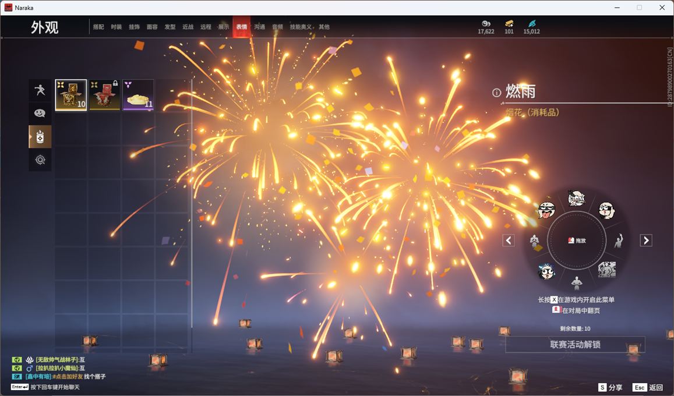674x396 pixels.
Task: Click the #点击加好友 link in chat
Action: pos(67,376)
